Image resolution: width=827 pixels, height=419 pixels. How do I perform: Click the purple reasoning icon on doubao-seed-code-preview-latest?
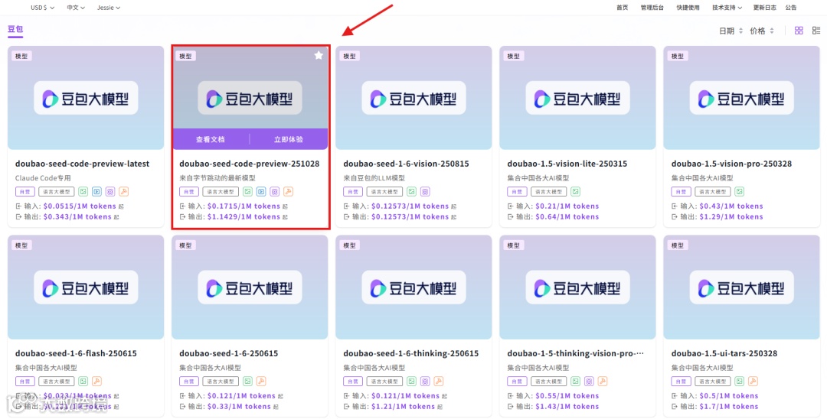110,192
